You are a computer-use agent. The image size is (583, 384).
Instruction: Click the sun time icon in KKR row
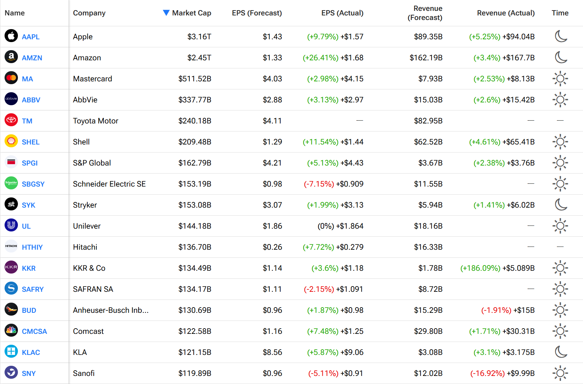[560, 268]
